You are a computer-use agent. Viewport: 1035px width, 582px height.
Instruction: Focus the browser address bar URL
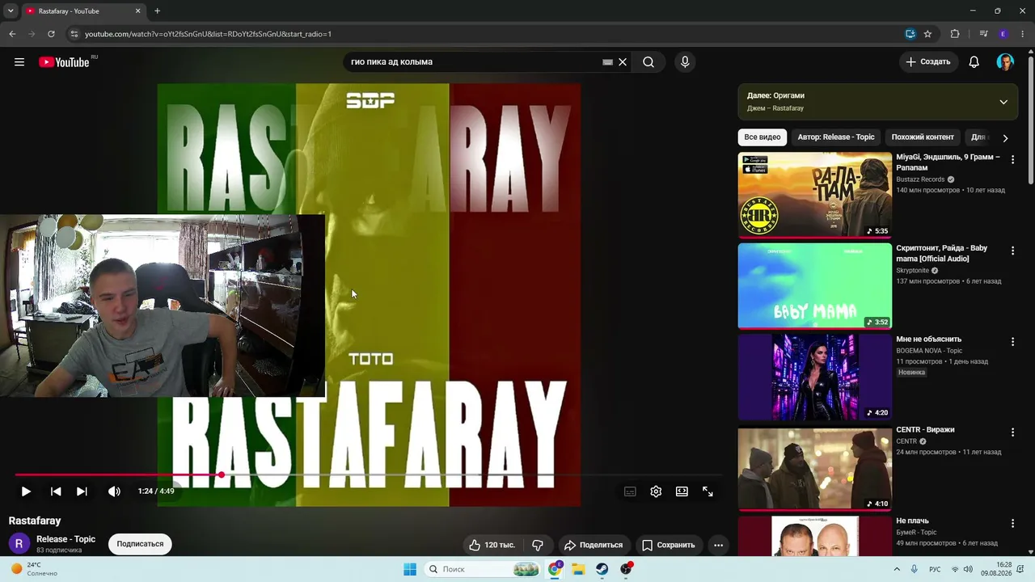(208, 34)
